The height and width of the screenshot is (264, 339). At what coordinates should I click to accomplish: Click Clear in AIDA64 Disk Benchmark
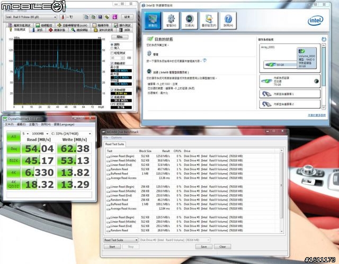point(222,247)
